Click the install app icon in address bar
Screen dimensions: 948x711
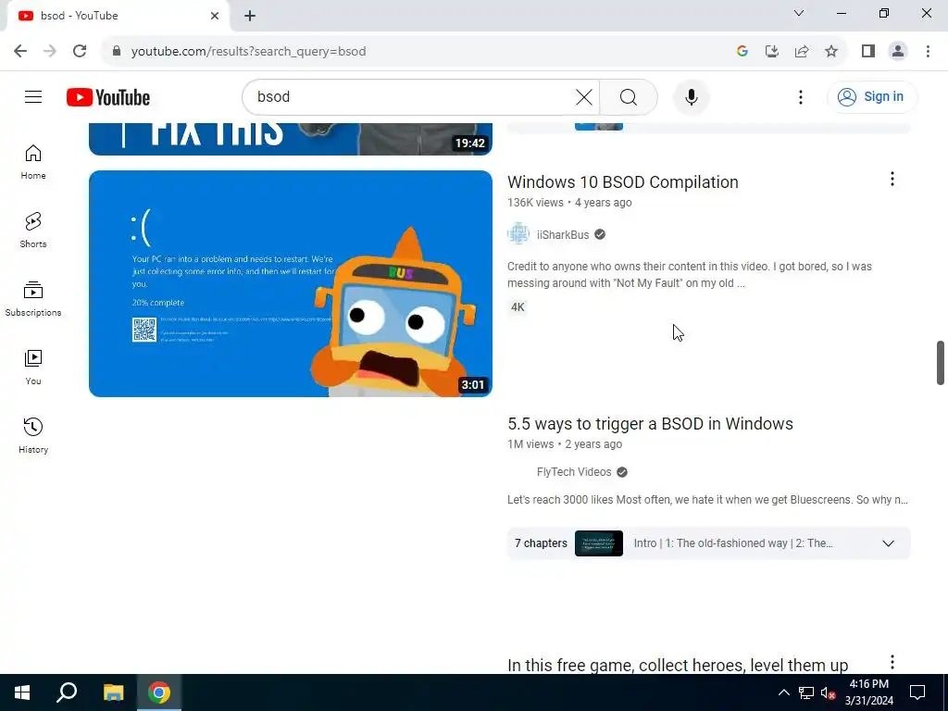click(x=772, y=52)
